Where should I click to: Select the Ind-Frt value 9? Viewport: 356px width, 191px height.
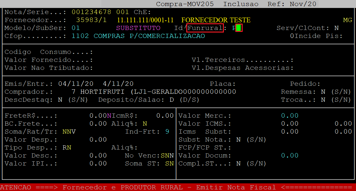click(x=167, y=132)
